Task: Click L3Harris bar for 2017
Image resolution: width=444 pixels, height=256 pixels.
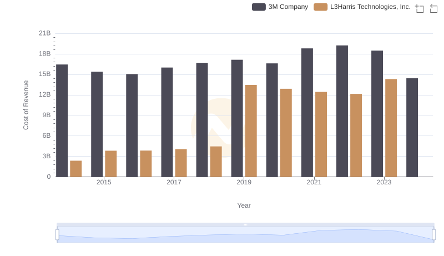Action: click(181, 163)
